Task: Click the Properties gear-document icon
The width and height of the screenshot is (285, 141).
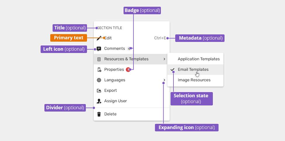Action: [99, 70]
